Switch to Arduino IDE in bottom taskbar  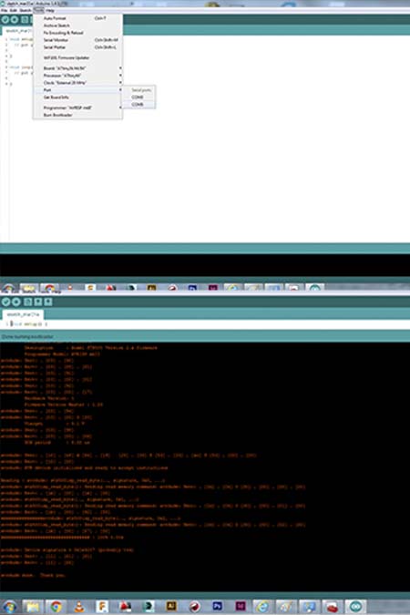pyautogui.click(x=355, y=607)
